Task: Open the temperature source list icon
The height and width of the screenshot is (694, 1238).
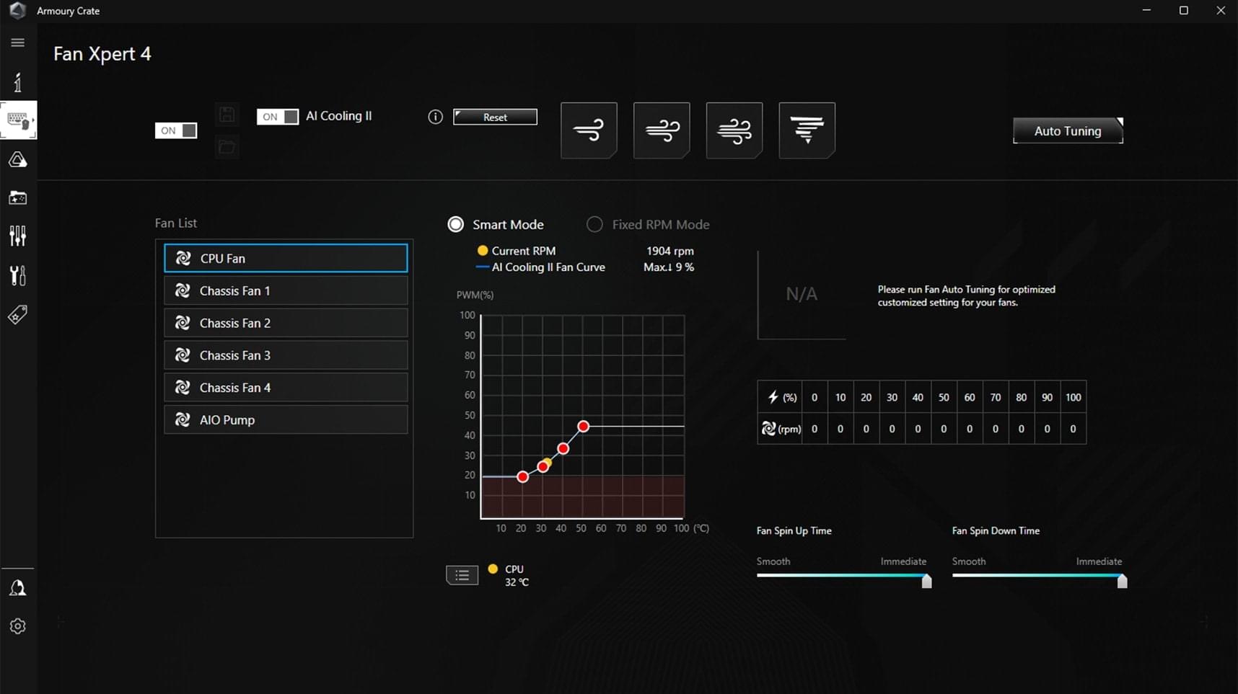Action: coord(462,575)
